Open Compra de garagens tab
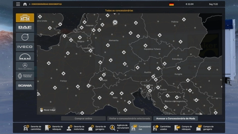238x134 pixels. (x=205, y=128)
